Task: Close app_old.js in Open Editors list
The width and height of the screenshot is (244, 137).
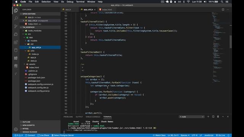Action: tap(23, 21)
